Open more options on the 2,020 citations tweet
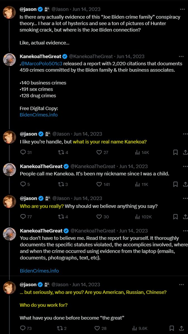This screenshot has height=334, width=188. tap(181, 57)
